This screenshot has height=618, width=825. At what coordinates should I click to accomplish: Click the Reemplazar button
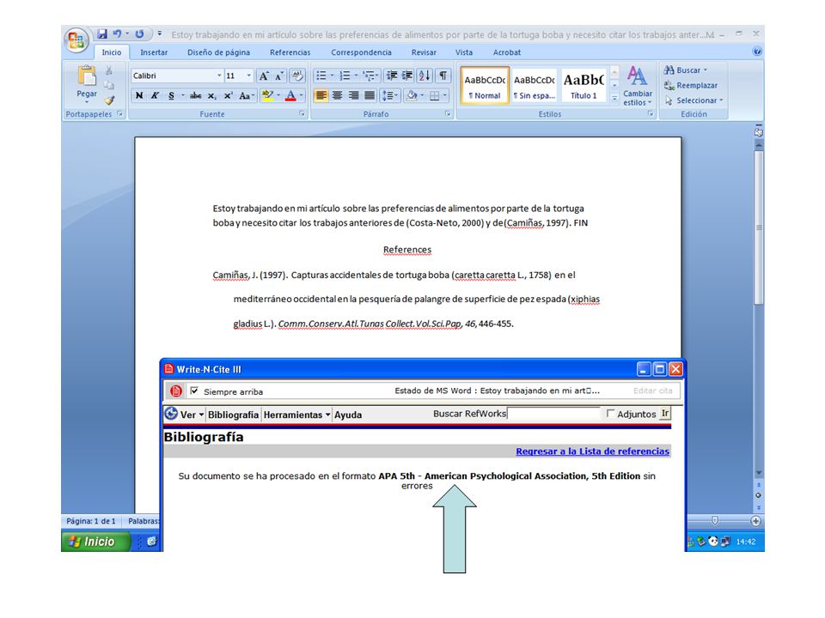(x=690, y=85)
